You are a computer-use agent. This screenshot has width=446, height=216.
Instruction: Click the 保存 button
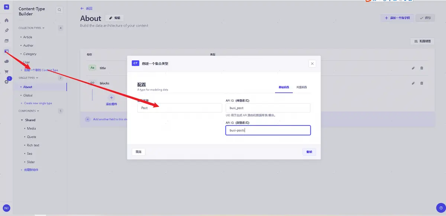[425, 18]
